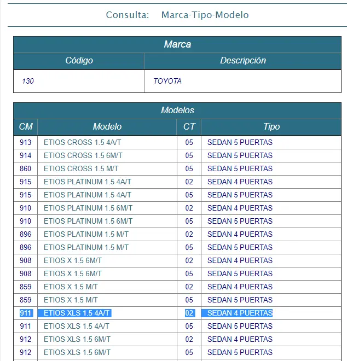Select CM code "914"
The height and width of the screenshot is (361, 347).
pos(25,155)
